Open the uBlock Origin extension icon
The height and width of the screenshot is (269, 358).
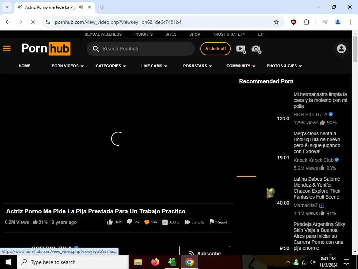[294, 22]
